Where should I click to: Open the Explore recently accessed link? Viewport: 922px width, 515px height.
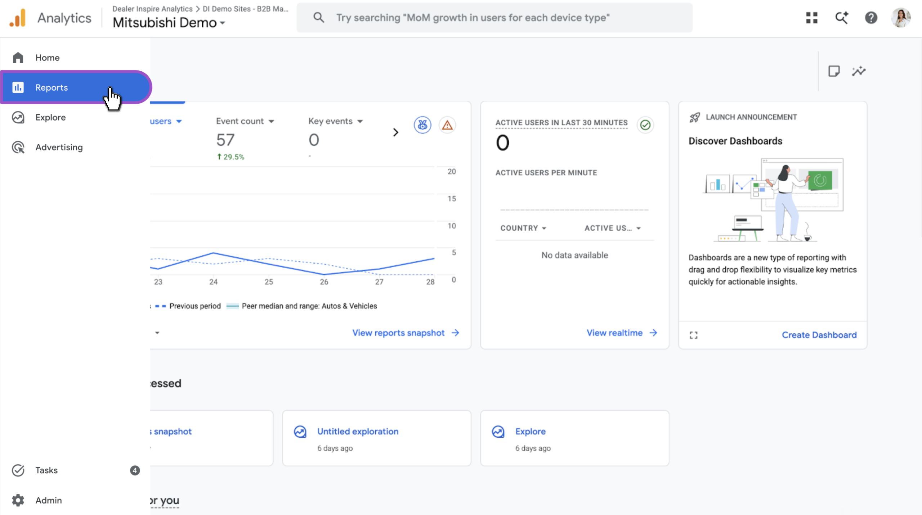[x=530, y=431]
